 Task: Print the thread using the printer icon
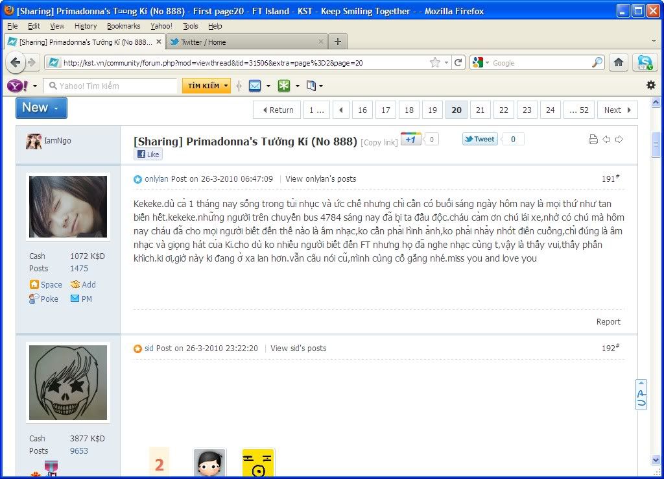coord(593,140)
